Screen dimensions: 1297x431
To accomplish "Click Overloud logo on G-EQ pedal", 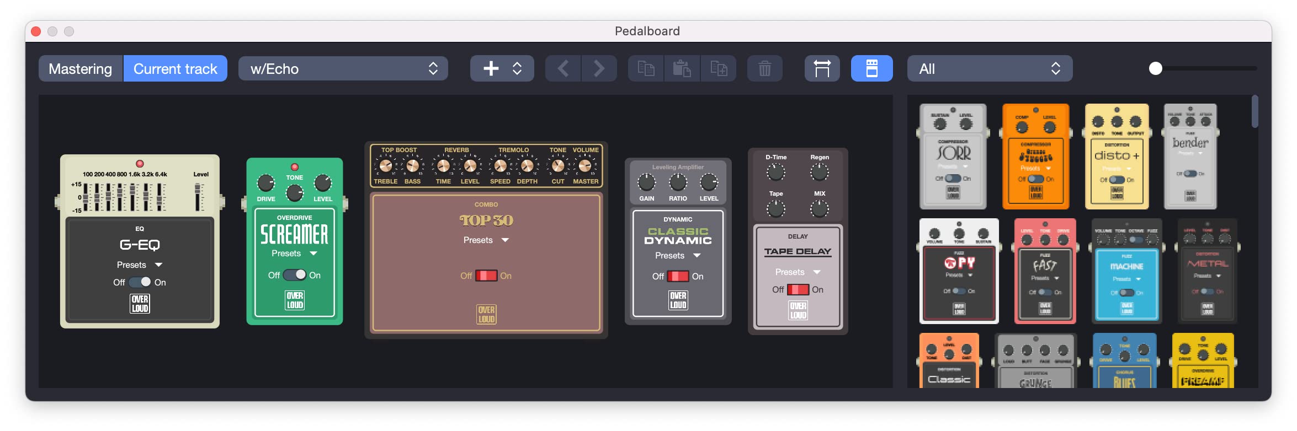I will coord(140,303).
